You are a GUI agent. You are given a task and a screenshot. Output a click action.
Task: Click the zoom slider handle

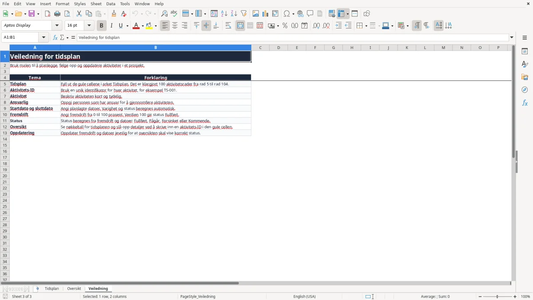coord(497,296)
